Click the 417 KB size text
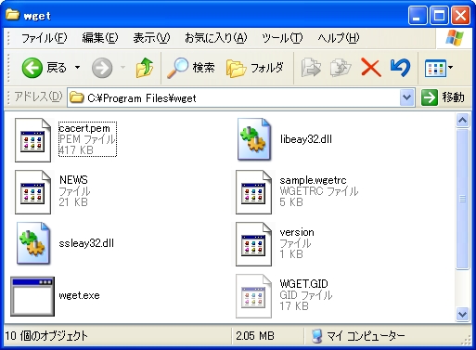This screenshot has width=476, height=350. pyautogui.click(x=76, y=150)
